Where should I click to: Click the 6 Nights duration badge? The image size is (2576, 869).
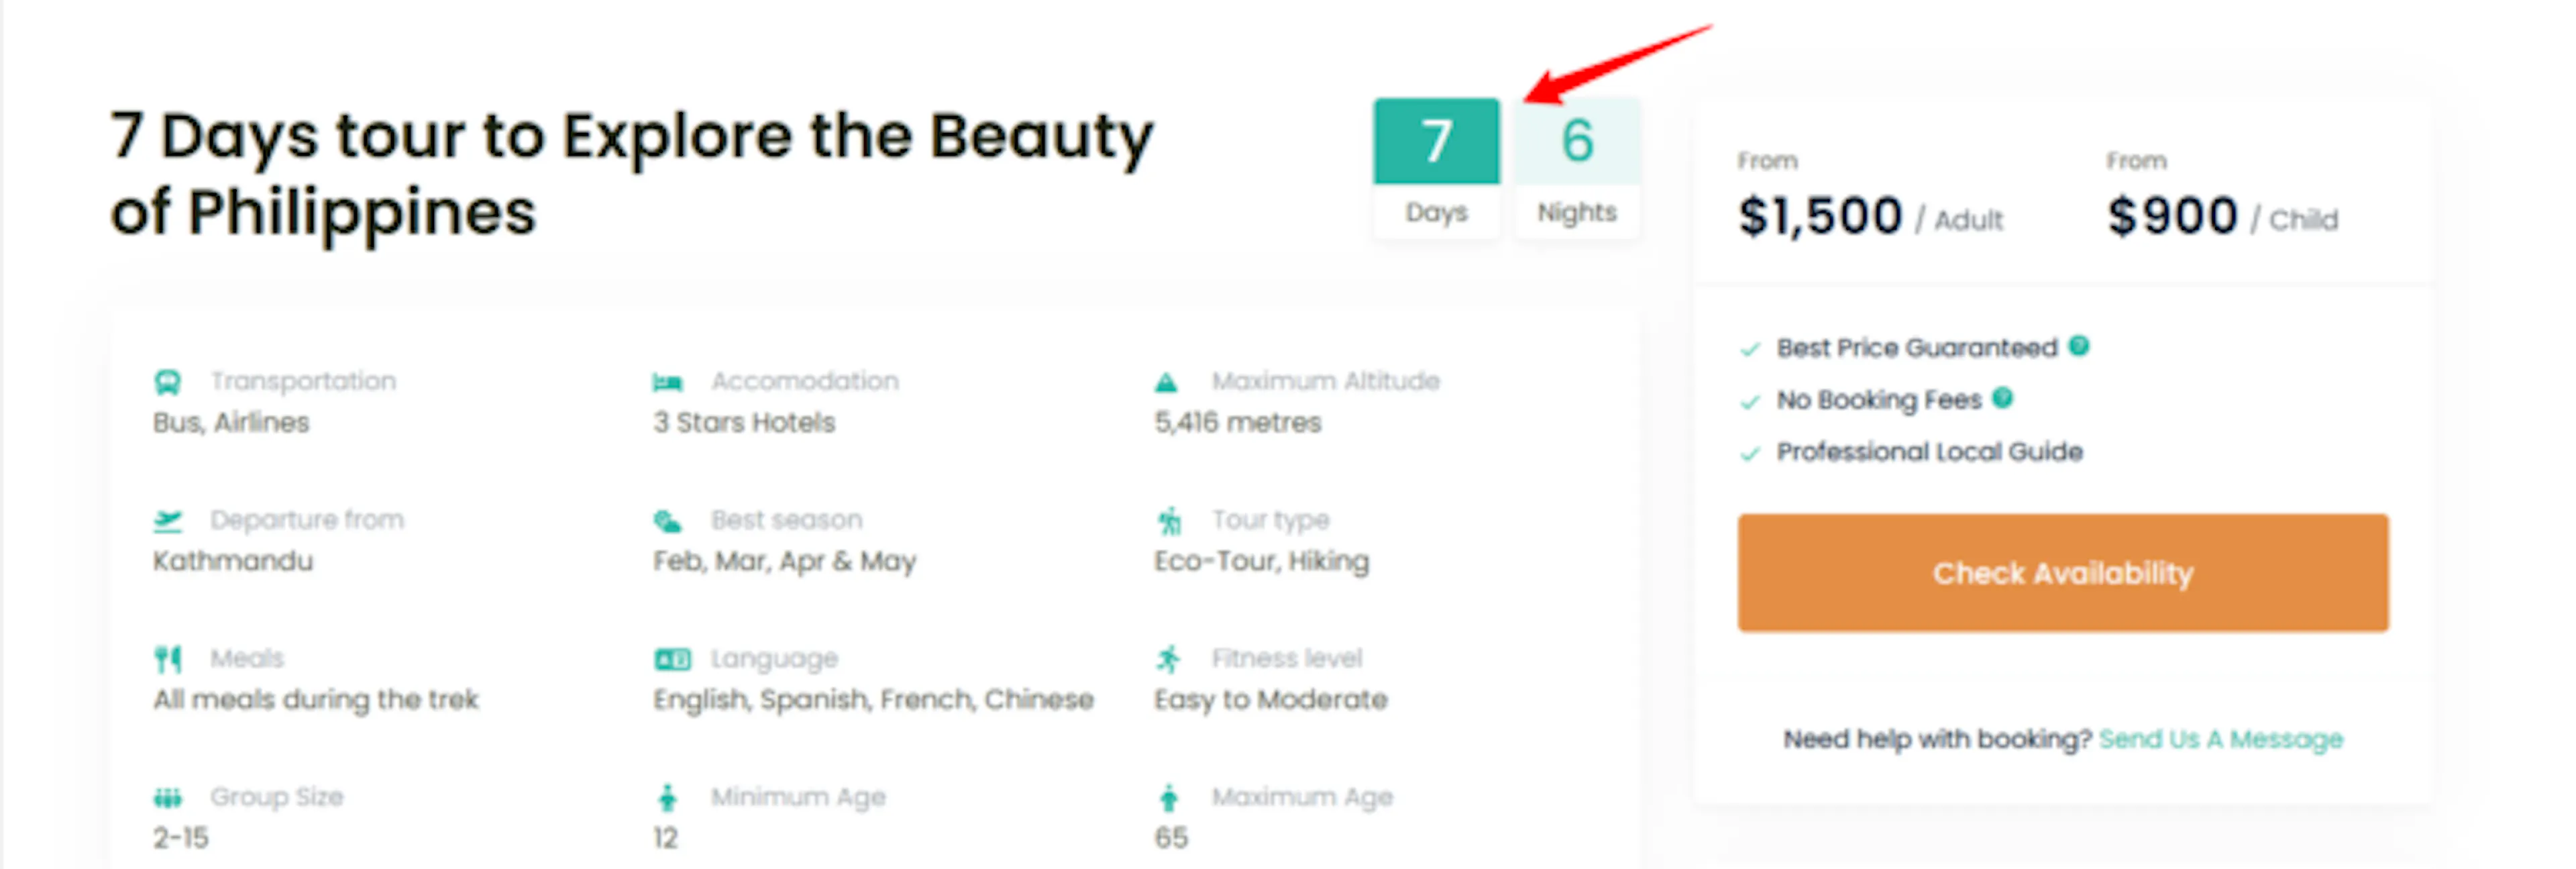pyautogui.click(x=1577, y=167)
